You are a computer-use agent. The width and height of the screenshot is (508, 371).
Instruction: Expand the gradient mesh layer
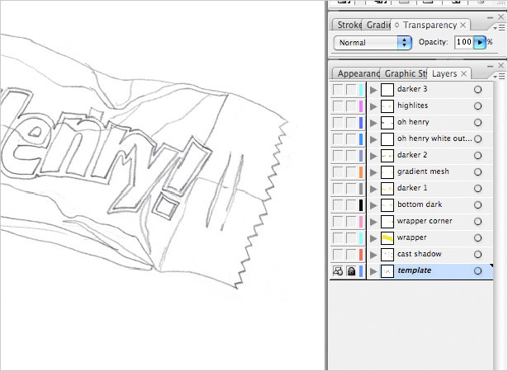[373, 172]
